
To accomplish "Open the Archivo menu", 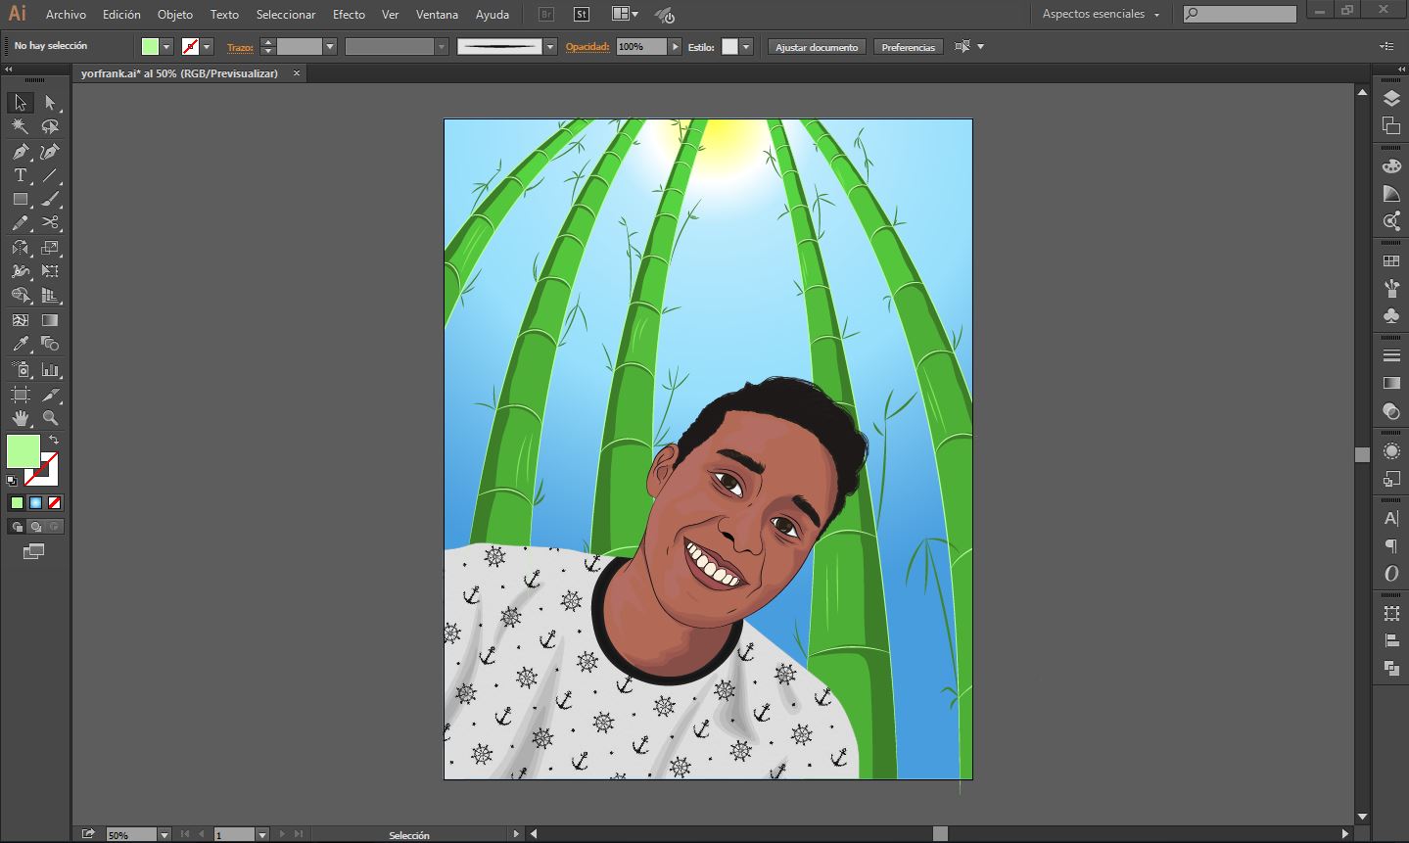I will 66,15.
